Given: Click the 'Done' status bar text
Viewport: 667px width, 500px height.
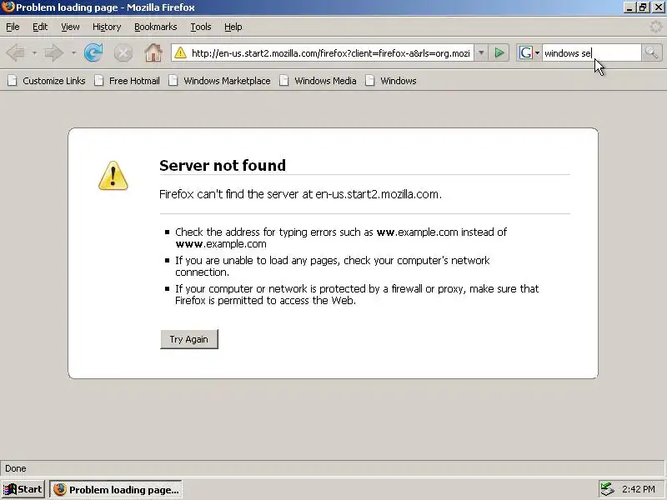Looking at the screenshot, I should 16,468.
